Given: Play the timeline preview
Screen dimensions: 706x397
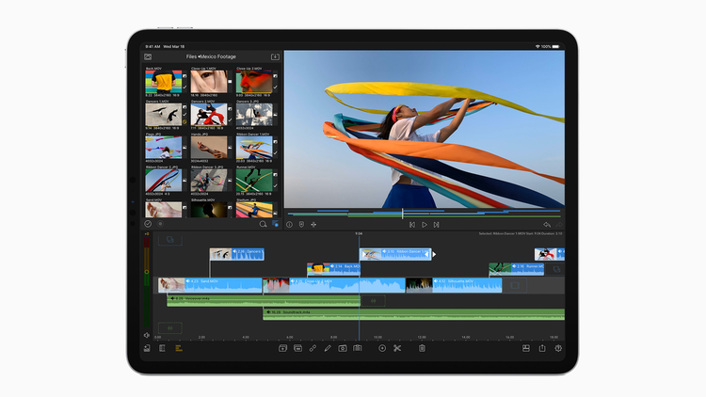Looking at the screenshot, I should point(425,225).
